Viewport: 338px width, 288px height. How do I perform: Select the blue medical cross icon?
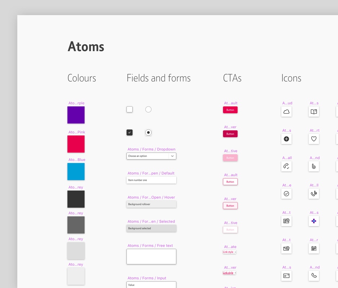point(314,221)
